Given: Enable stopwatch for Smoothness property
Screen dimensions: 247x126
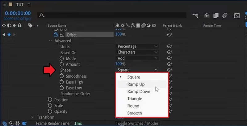Looking at the screenshot, I should pyautogui.click(x=61, y=76).
